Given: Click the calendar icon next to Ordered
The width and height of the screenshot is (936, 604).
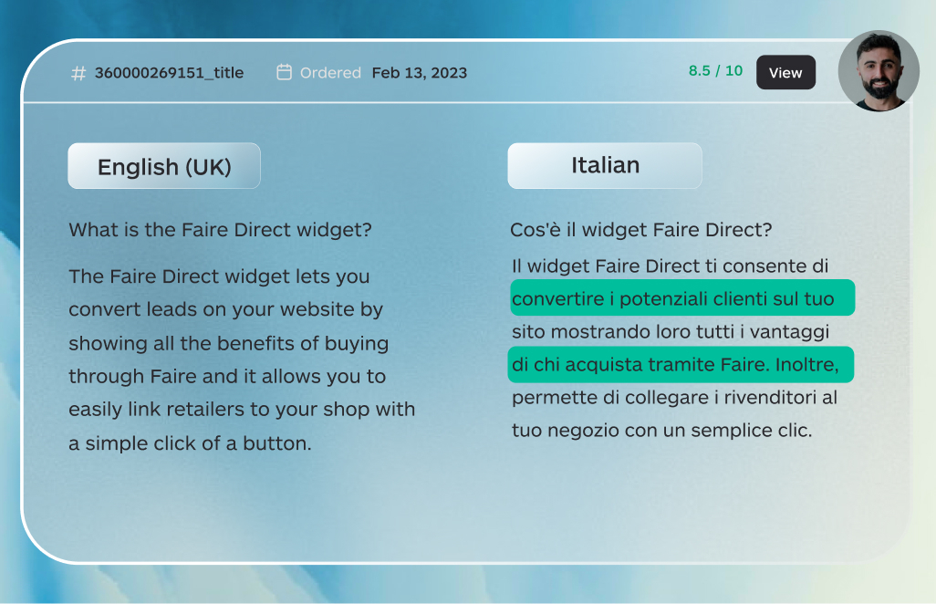Looking at the screenshot, I should pyautogui.click(x=284, y=72).
